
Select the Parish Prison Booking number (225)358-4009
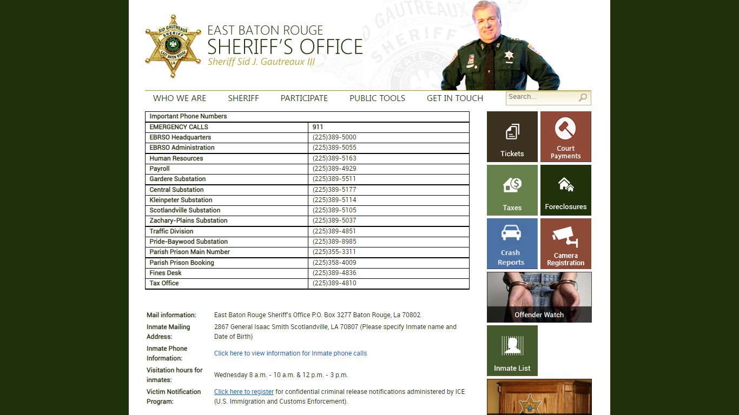pos(334,263)
